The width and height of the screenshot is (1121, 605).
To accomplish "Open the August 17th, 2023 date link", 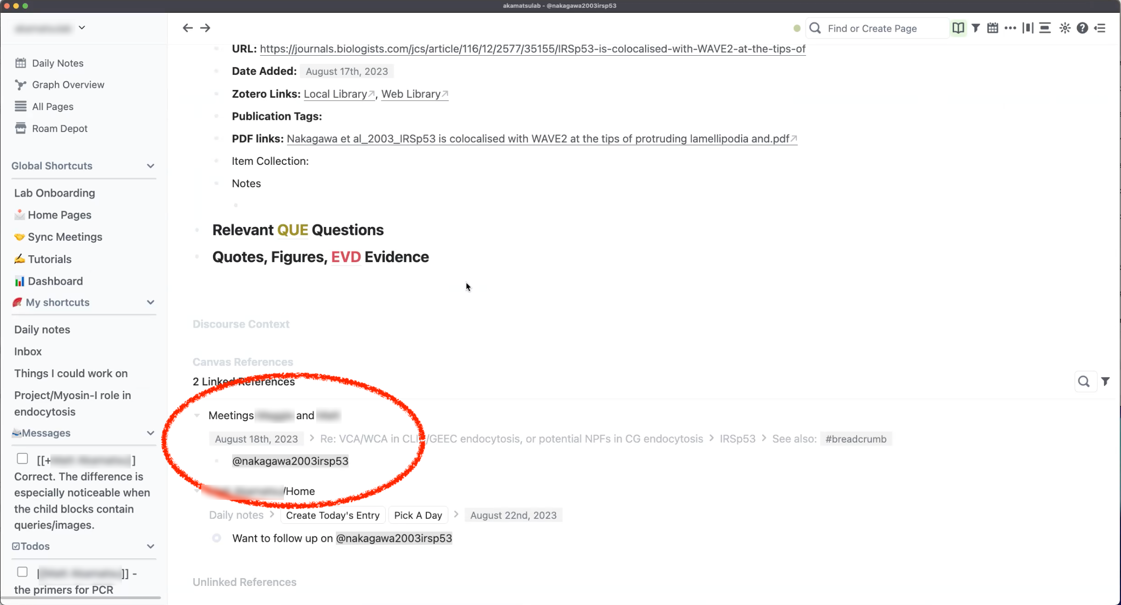I will click(x=347, y=71).
